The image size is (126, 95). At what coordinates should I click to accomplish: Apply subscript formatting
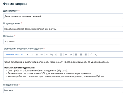pos(96,55)
